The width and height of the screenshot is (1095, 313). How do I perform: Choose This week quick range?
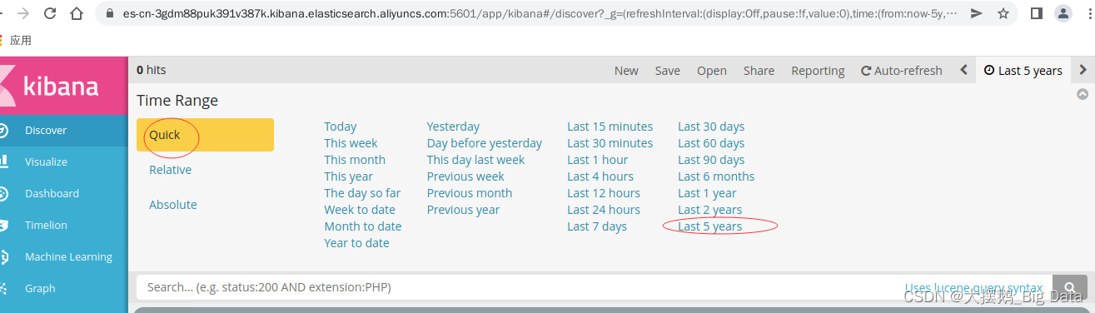point(351,143)
